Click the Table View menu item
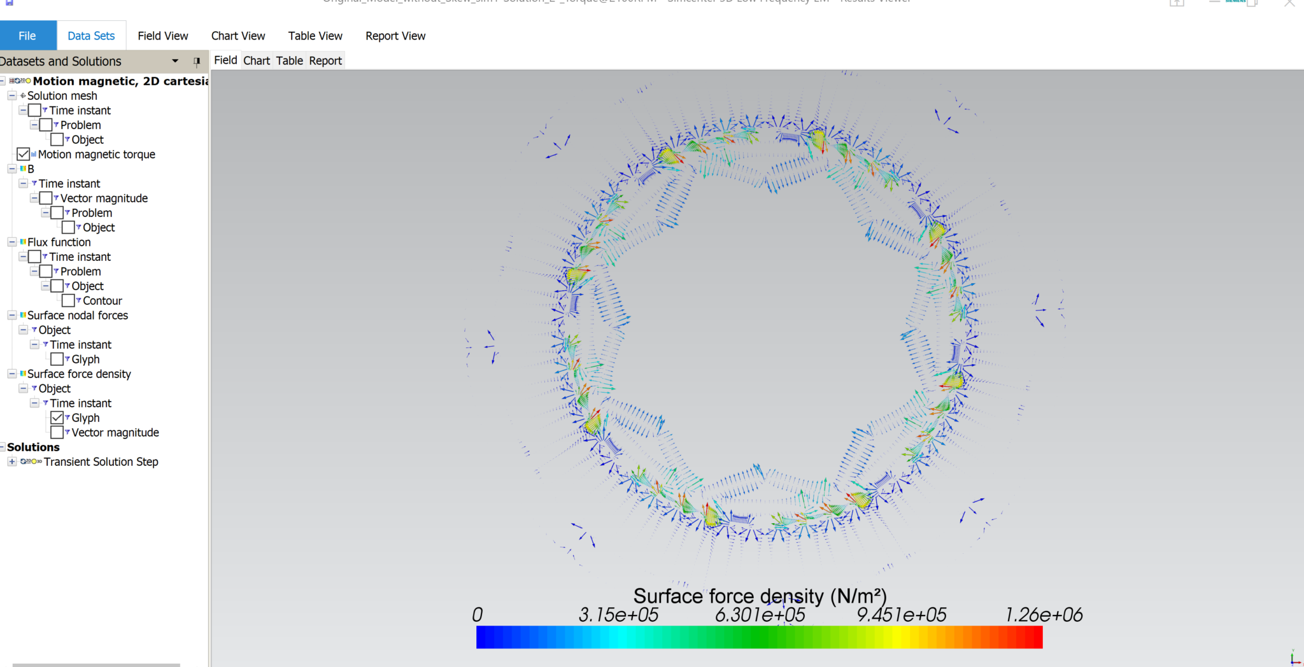Screen dimensions: 1304x667 coord(315,36)
